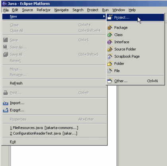Screen dimensions: 167x166
Task: Click the Source Folder icon
Action: [x=110, y=49]
